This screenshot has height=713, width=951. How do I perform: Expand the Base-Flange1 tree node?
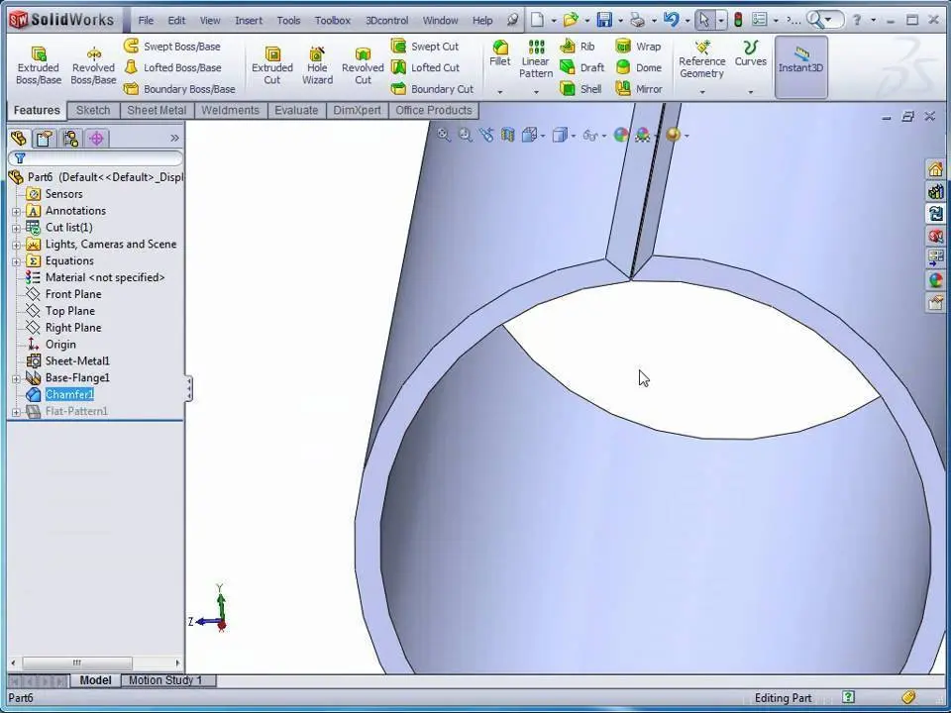pyautogui.click(x=16, y=378)
